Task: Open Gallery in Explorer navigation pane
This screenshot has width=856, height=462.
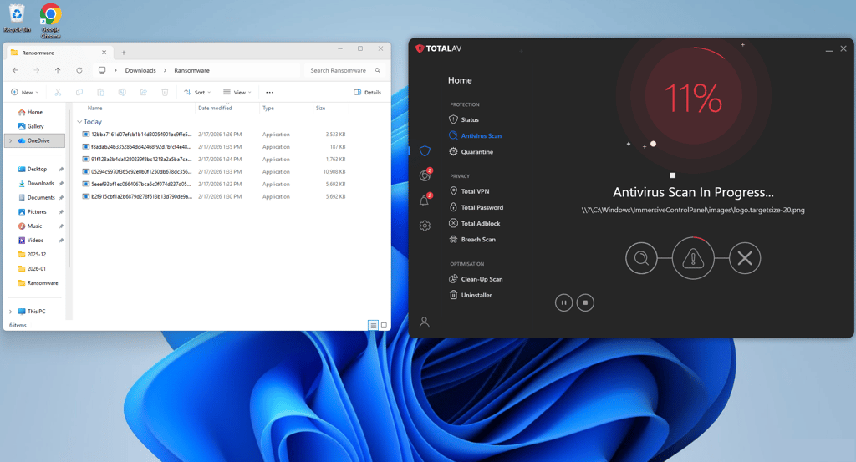Action: point(31,126)
